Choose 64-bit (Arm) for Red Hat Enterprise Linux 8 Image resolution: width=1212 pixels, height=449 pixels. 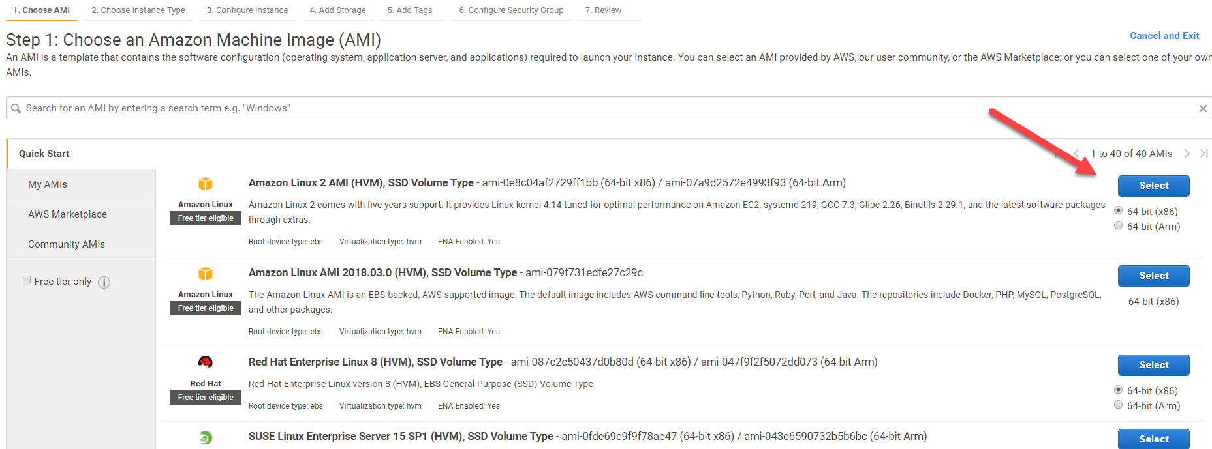[x=1119, y=405]
